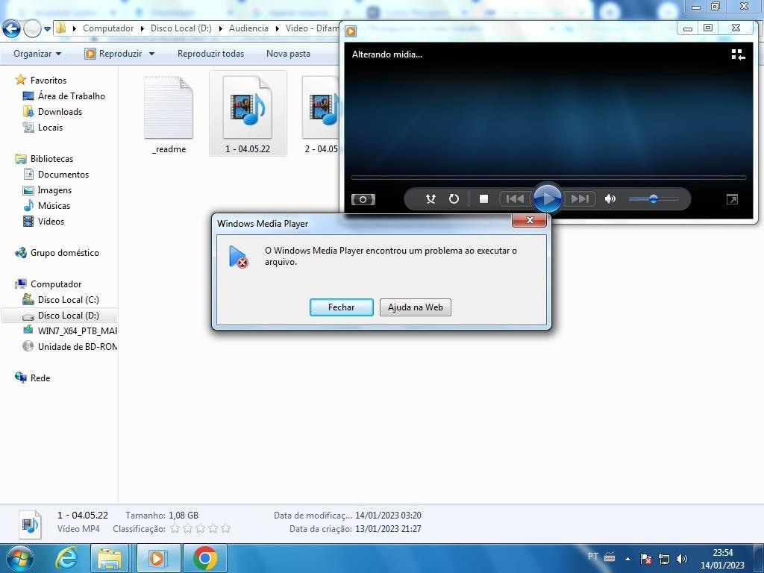This screenshot has width=764, height=573.
Task: Select Computador in the address bar
Action: click(108, 28)
